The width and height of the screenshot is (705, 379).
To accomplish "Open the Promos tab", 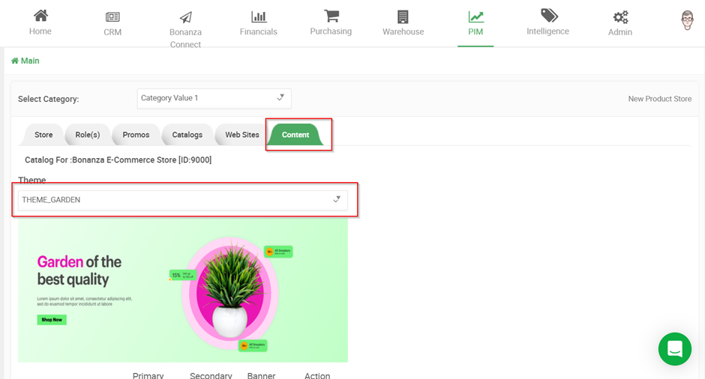I will (x=136, y=135).
